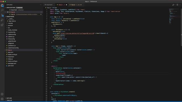Open metro.config.js file
This screenshot has width=182, height=102.
[13, 61]
